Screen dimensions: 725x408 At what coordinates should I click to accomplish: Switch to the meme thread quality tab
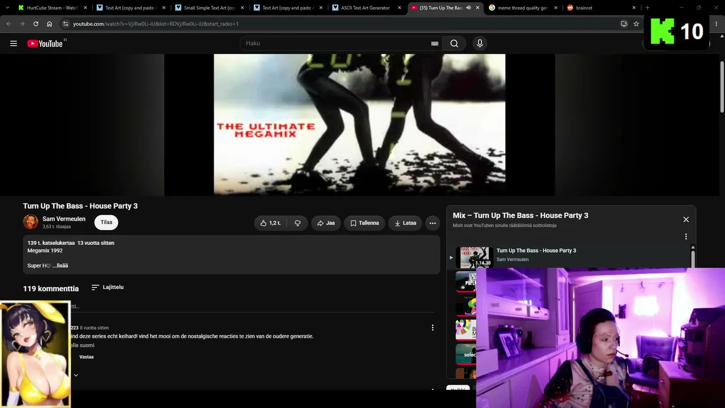(x=524, y=8)
